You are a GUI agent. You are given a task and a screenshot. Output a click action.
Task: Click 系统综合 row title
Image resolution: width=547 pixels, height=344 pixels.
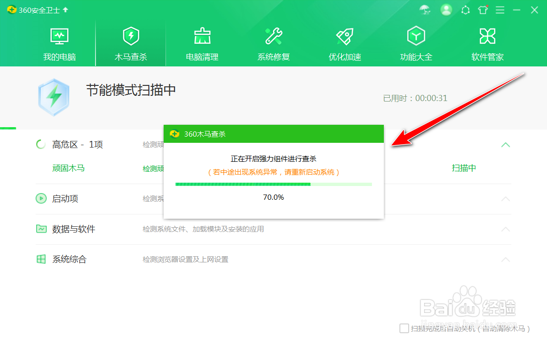69,260
